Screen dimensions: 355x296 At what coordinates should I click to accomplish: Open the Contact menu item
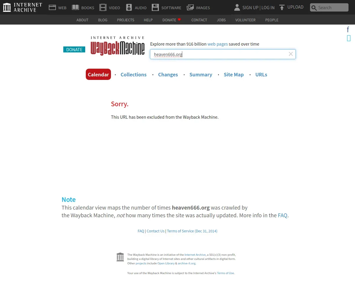pos(199,20)
